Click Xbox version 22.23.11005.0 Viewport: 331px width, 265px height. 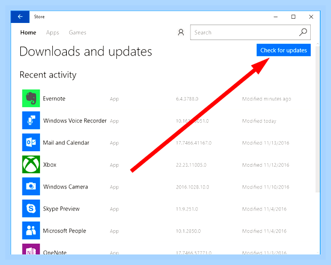[191, 165]
